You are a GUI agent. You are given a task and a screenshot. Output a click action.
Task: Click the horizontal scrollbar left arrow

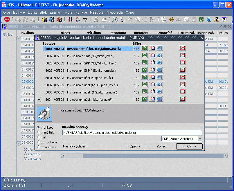[63, 156]
